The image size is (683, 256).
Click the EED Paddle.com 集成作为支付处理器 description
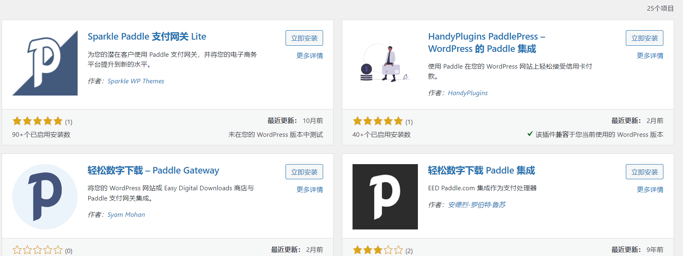pos(482,188)
